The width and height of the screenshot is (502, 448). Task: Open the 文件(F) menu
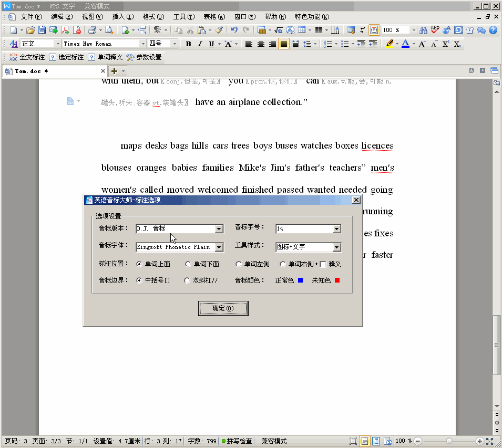pos(32,17)
